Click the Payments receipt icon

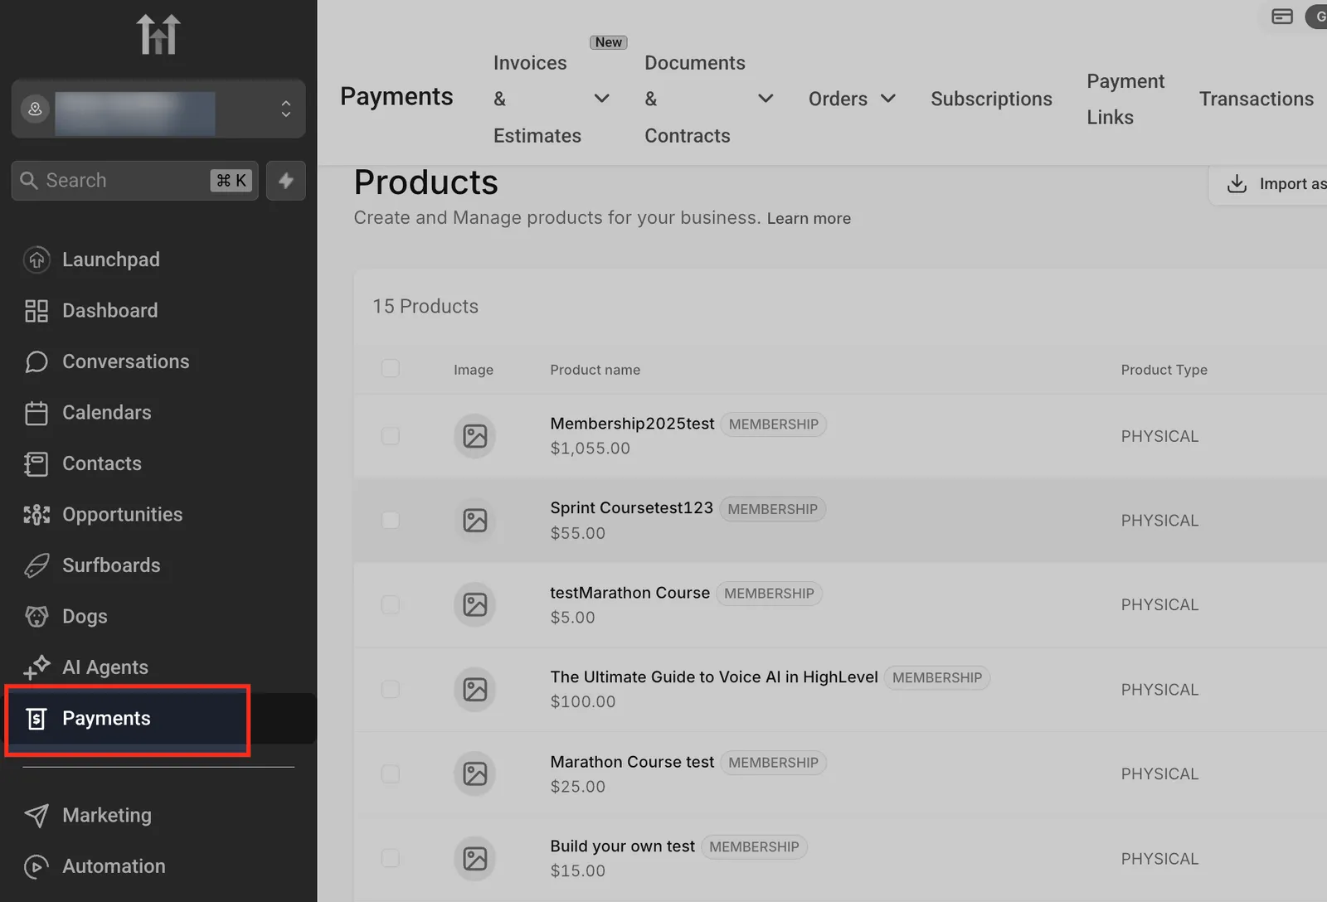tap(36, 719)
